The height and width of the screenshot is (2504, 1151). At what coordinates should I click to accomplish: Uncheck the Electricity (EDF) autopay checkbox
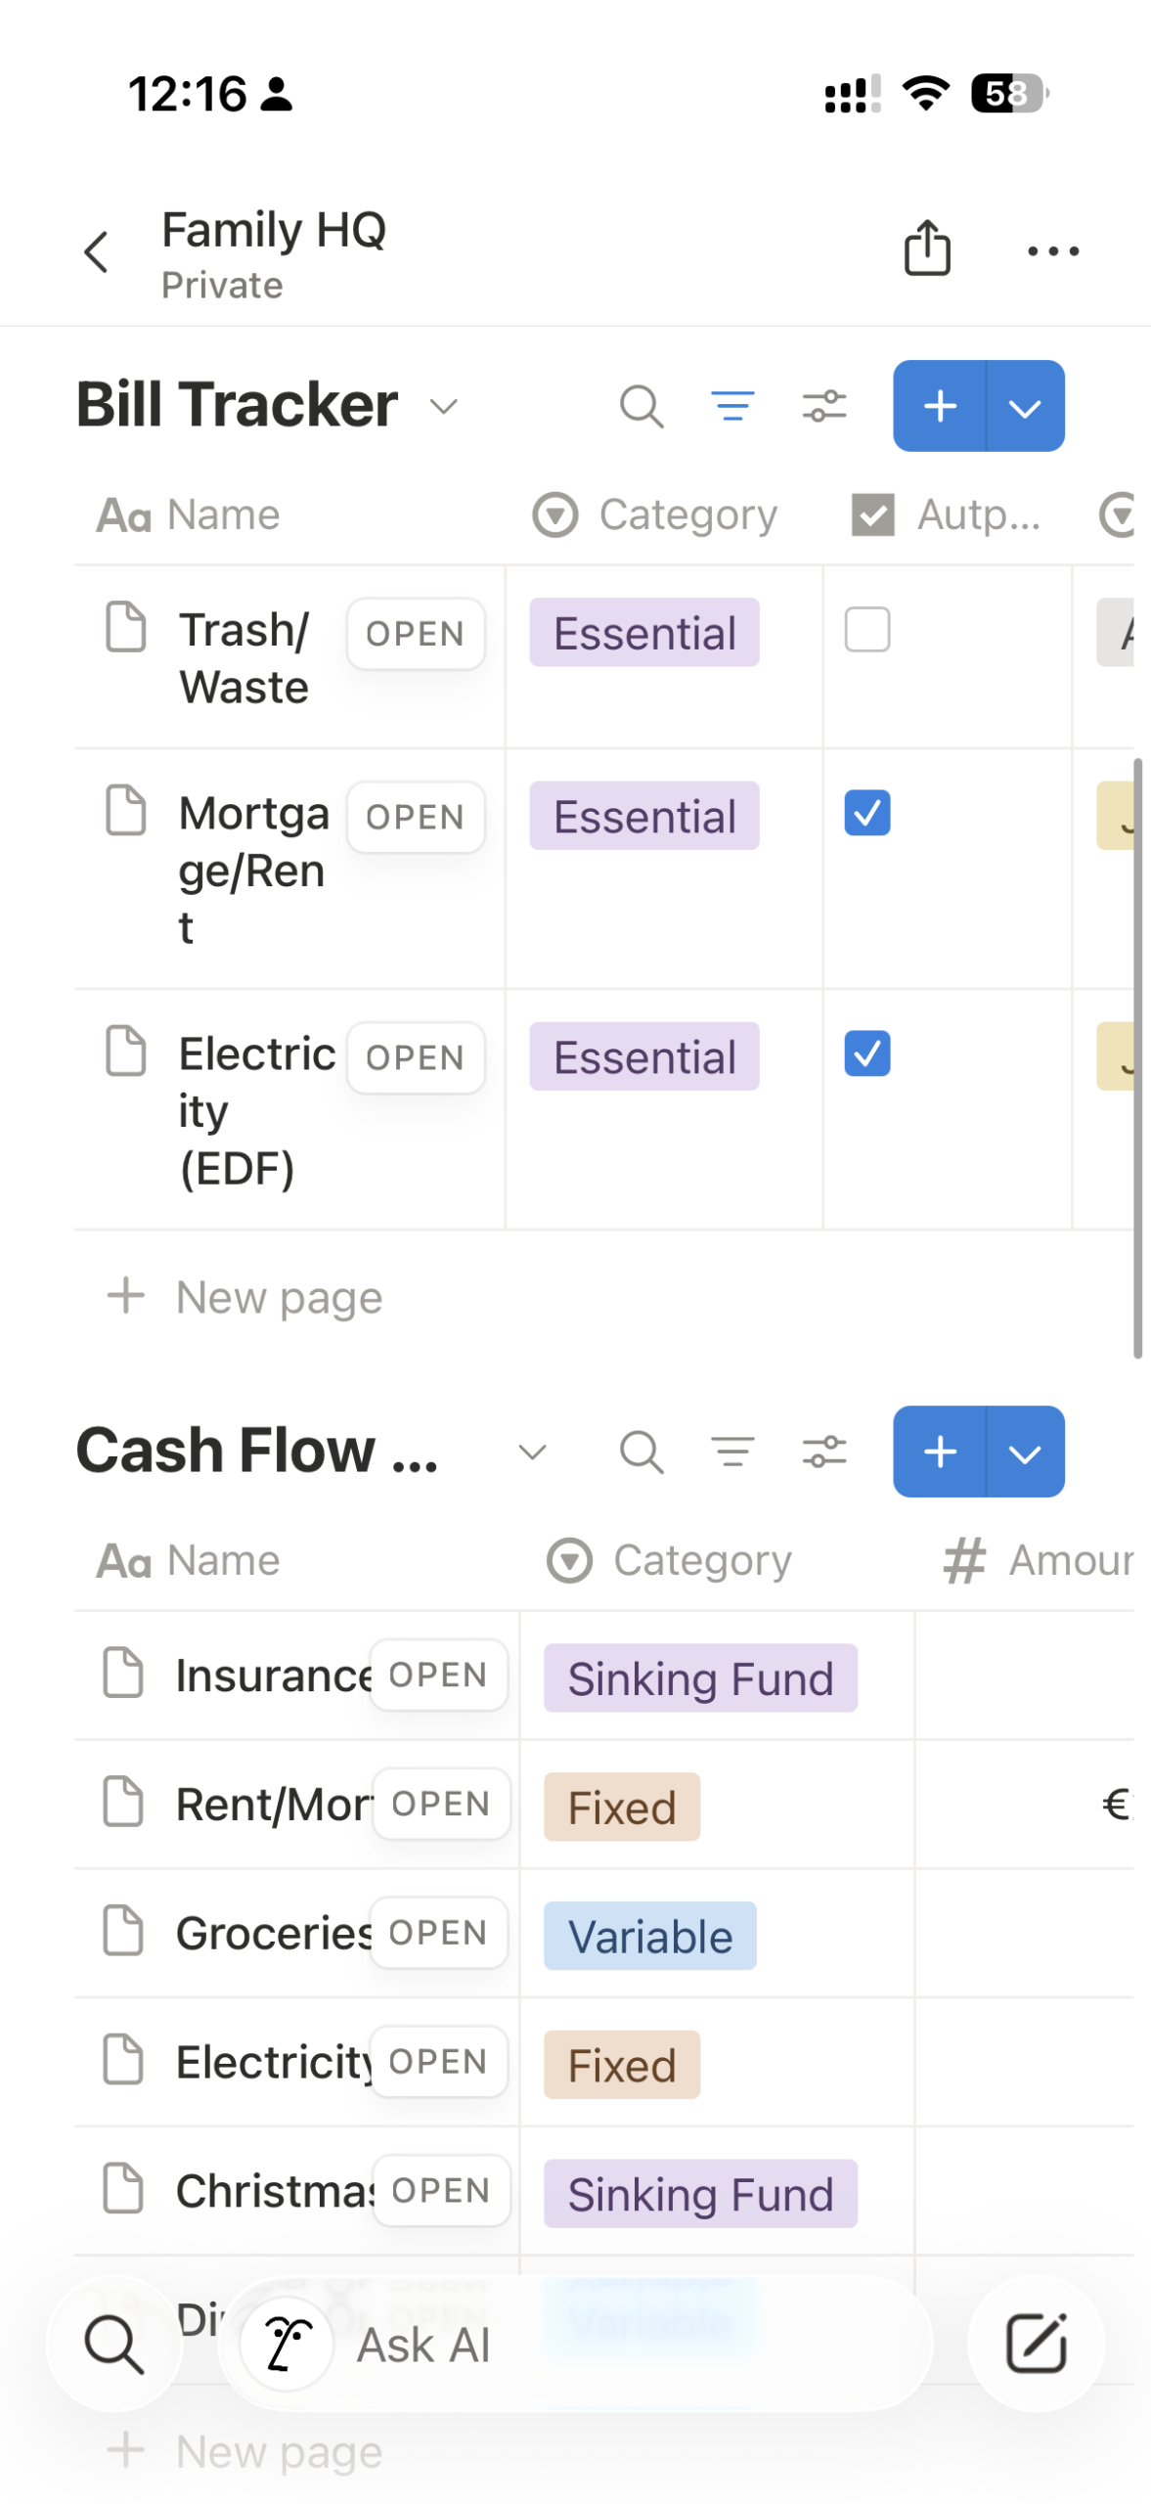(x=866, y=1053)
